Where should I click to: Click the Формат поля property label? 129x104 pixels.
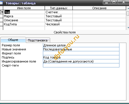(x=11, y=53)
